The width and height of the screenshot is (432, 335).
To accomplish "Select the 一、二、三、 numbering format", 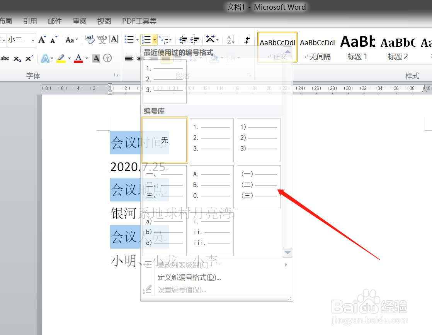I will pyautogui.click(x=165, y=187).
